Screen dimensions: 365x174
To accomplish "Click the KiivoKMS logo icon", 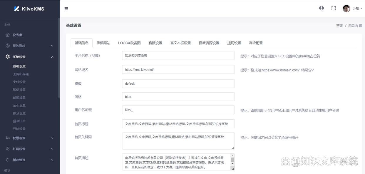I will [x=17, y=9].
